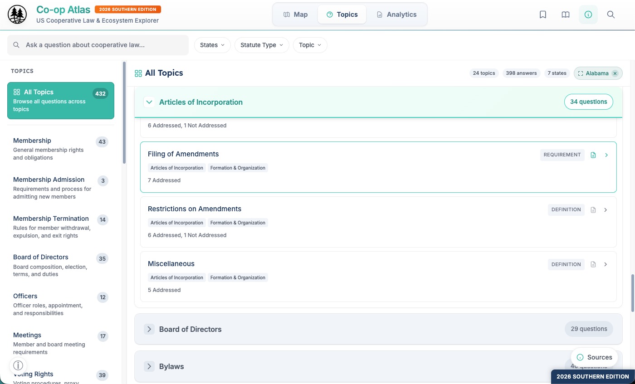635x384 pixels.
Task: Open the Sources button
Action: [x=594, y=357]
